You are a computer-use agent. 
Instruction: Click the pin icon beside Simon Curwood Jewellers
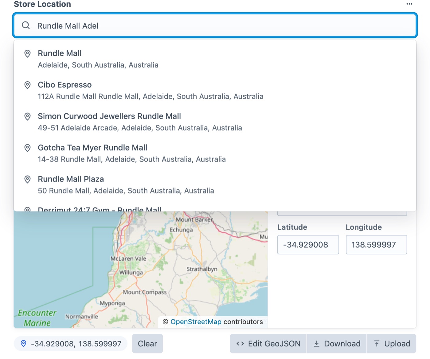pos(27,117)
